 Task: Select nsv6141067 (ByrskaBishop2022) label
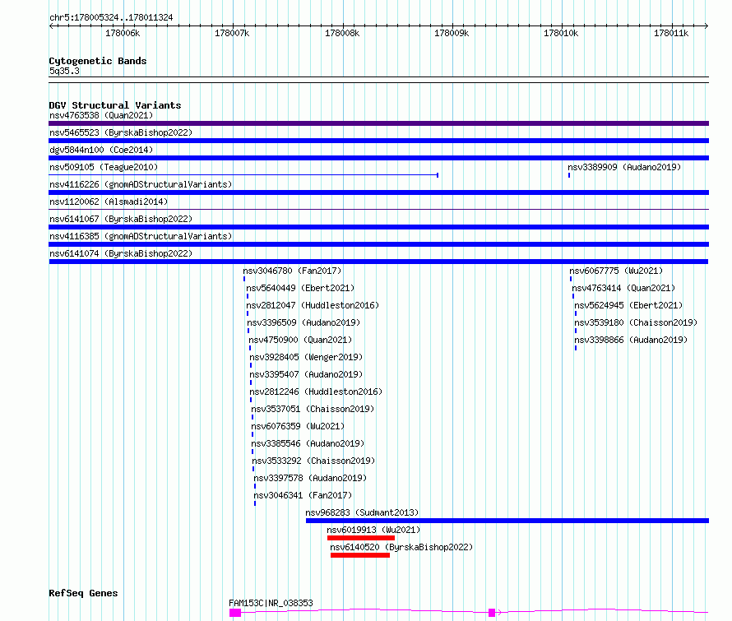pos(120,219)
